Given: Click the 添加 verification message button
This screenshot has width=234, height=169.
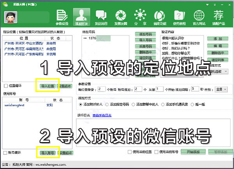Looking at the screenshot, I should click(x=218, y=39).
